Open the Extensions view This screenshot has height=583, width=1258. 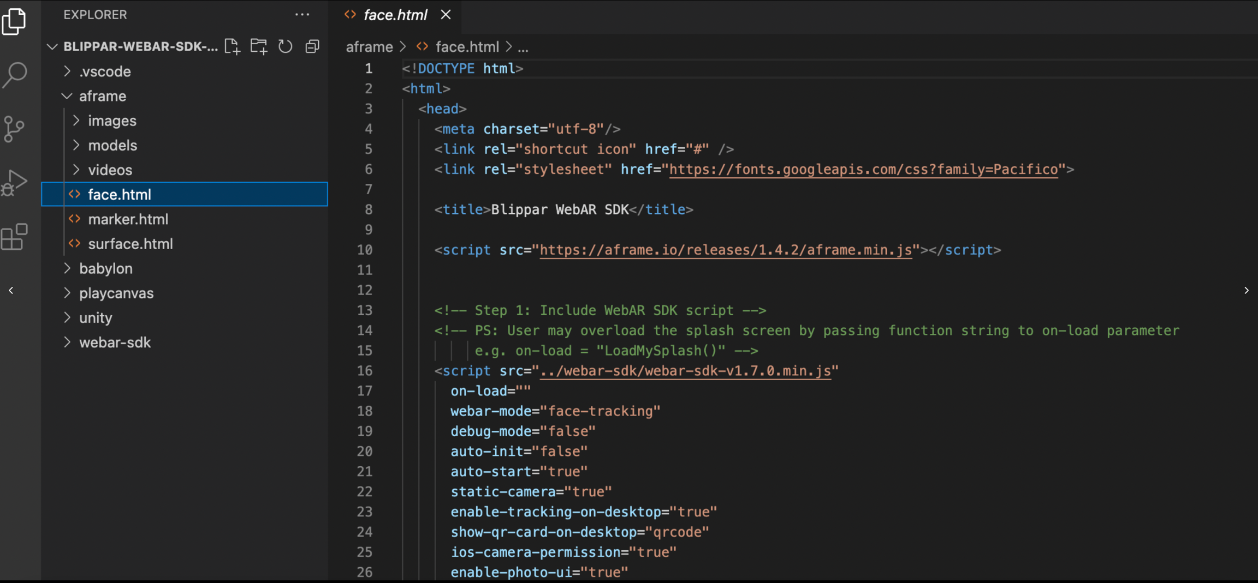[x=15, y=237]
